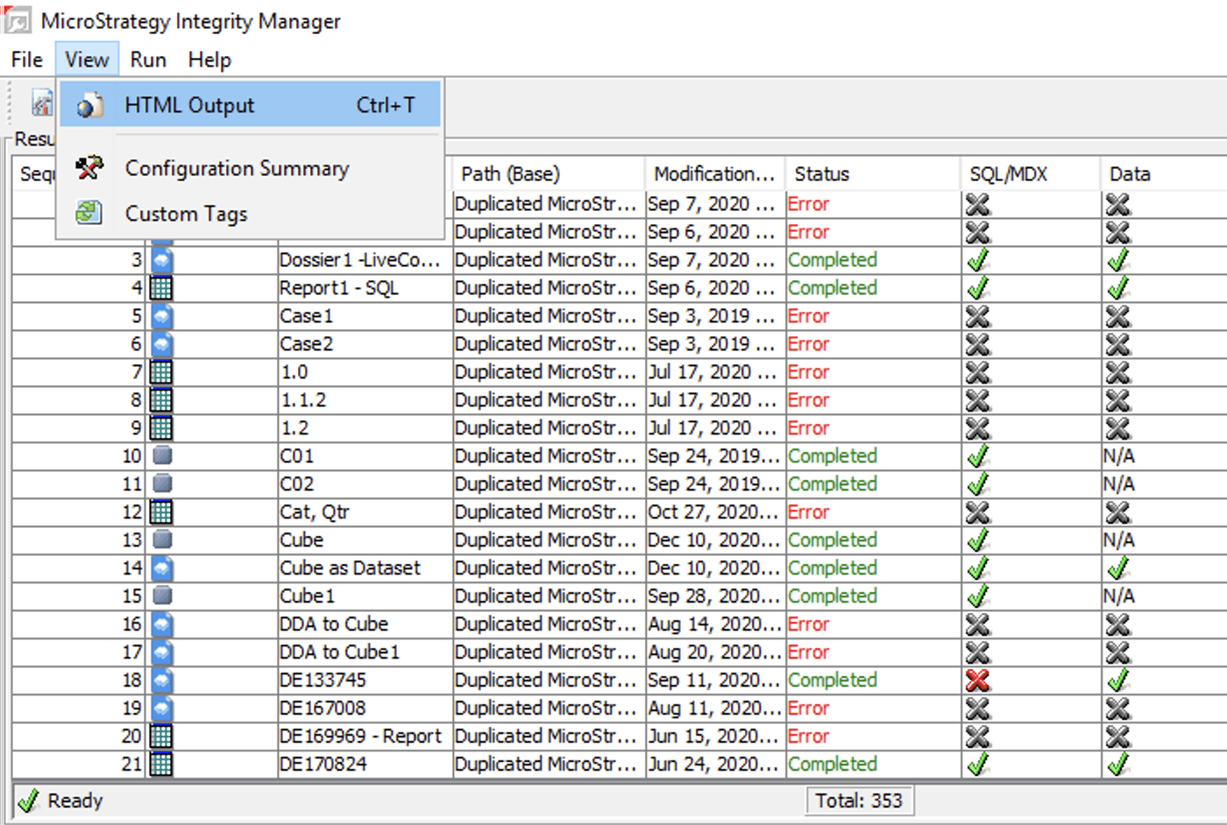Click the Custom Tags icon
The width and height of the screenshot is (1227, 825).
[x=89, y=213]
